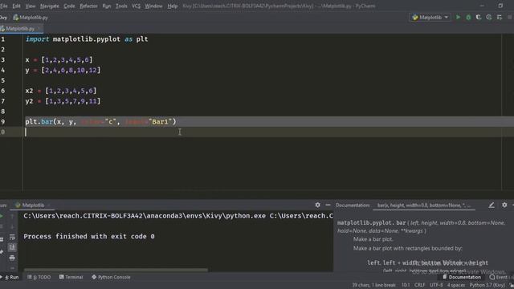Open the Event Log button
The height and width of the screenshot is (289, 514).
tap(501, 277)
